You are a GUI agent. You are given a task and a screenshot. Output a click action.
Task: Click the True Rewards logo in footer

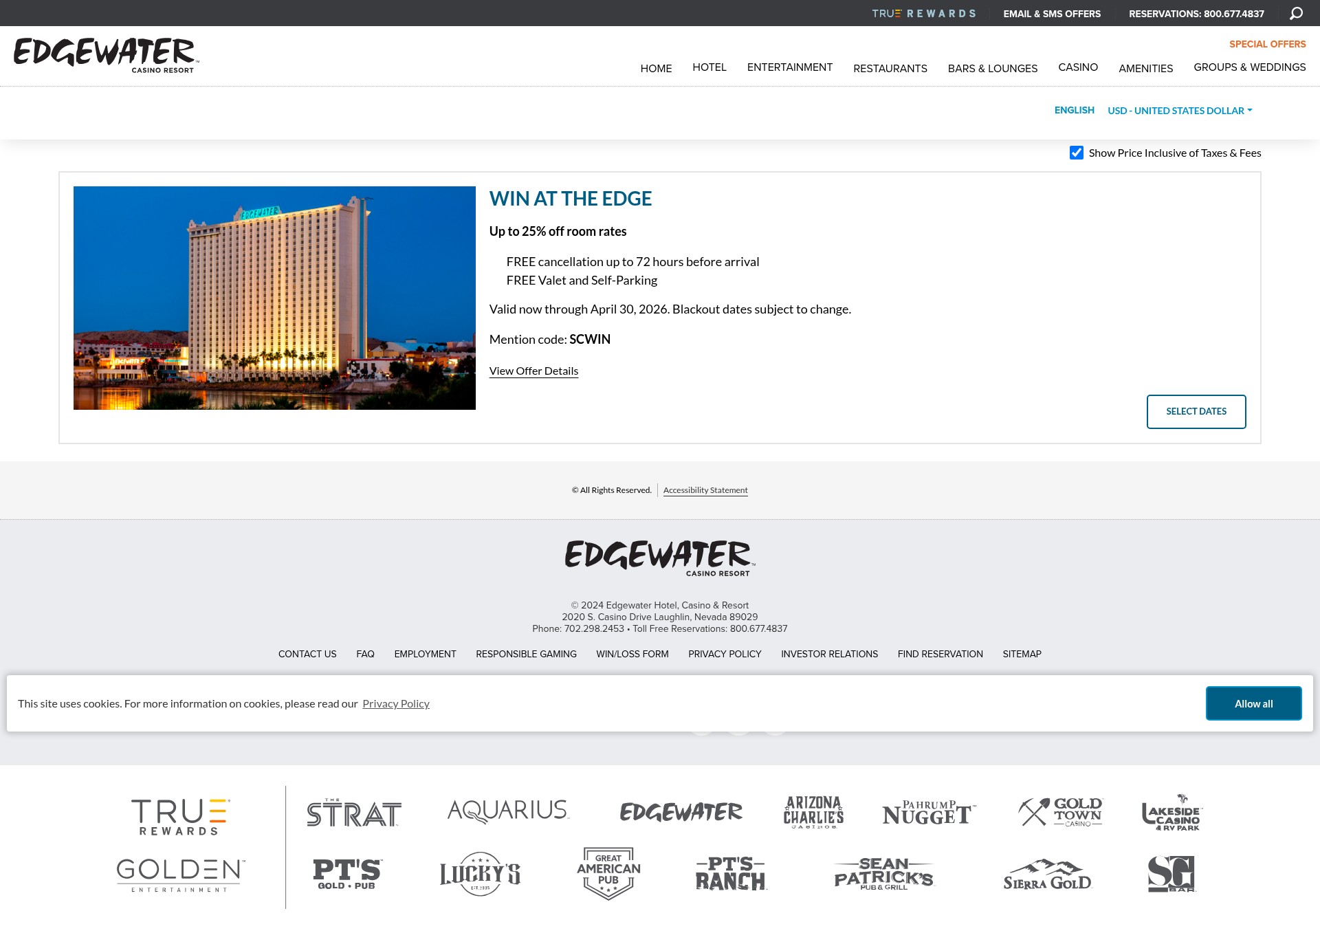(x=180, y=817)
